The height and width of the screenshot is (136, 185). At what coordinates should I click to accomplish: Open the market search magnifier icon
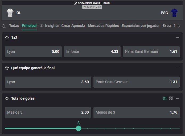coord(4,26)
